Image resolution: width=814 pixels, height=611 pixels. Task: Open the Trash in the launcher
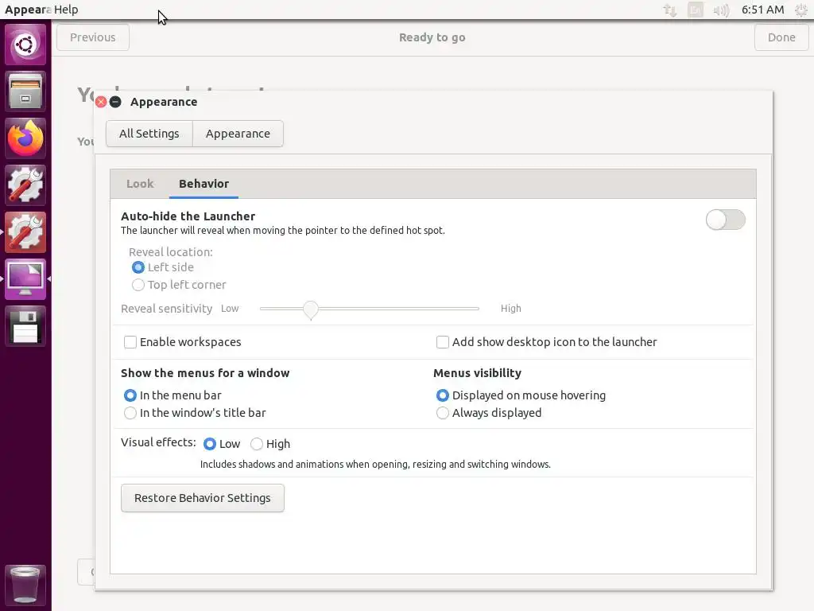pos(26,585)
